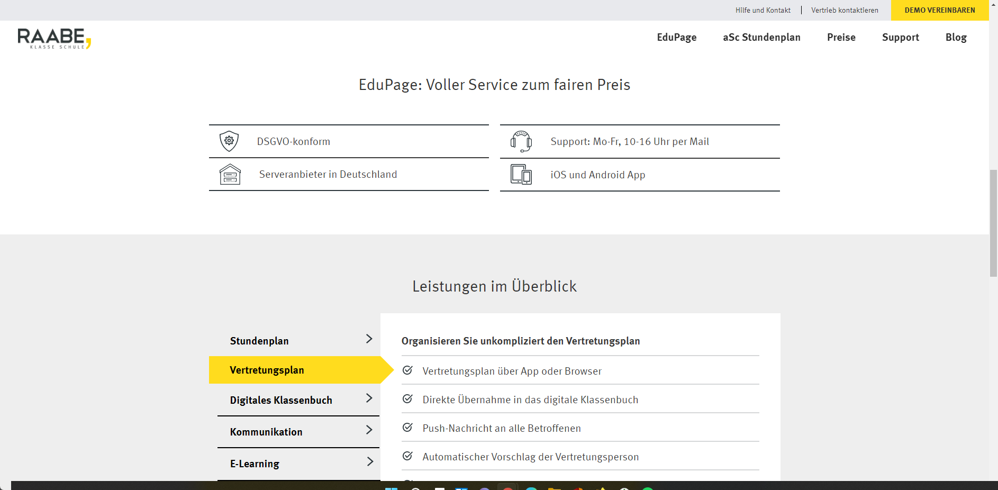Image resolution: width=998 pixels, height=490 pixels.
Task: Click the iOS und Android App text
Action: point(598,175)
